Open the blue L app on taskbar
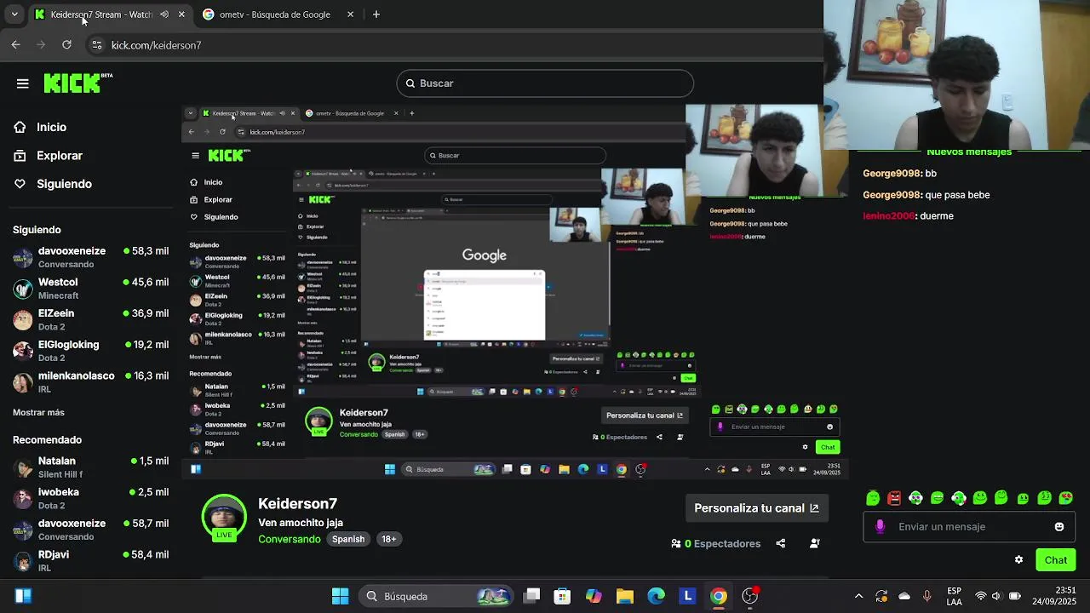 coord(687,596)
